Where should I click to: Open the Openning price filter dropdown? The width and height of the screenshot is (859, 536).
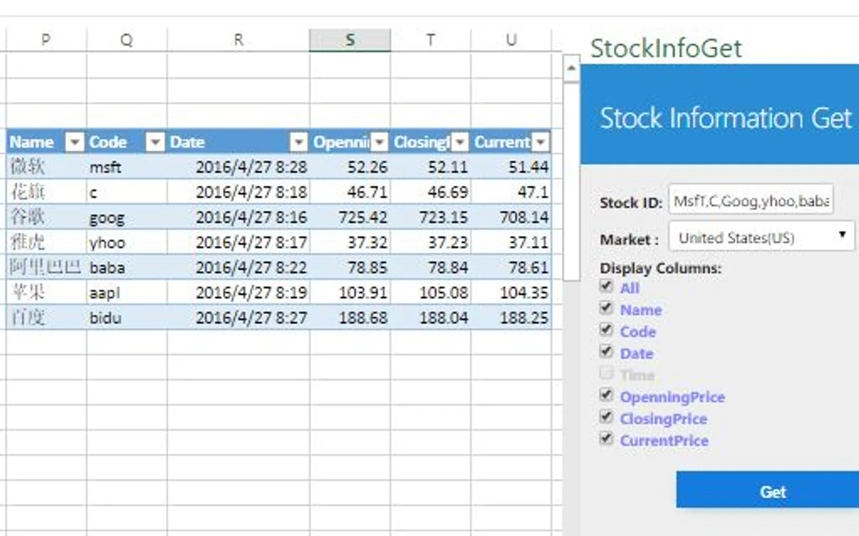coord(380,142)
